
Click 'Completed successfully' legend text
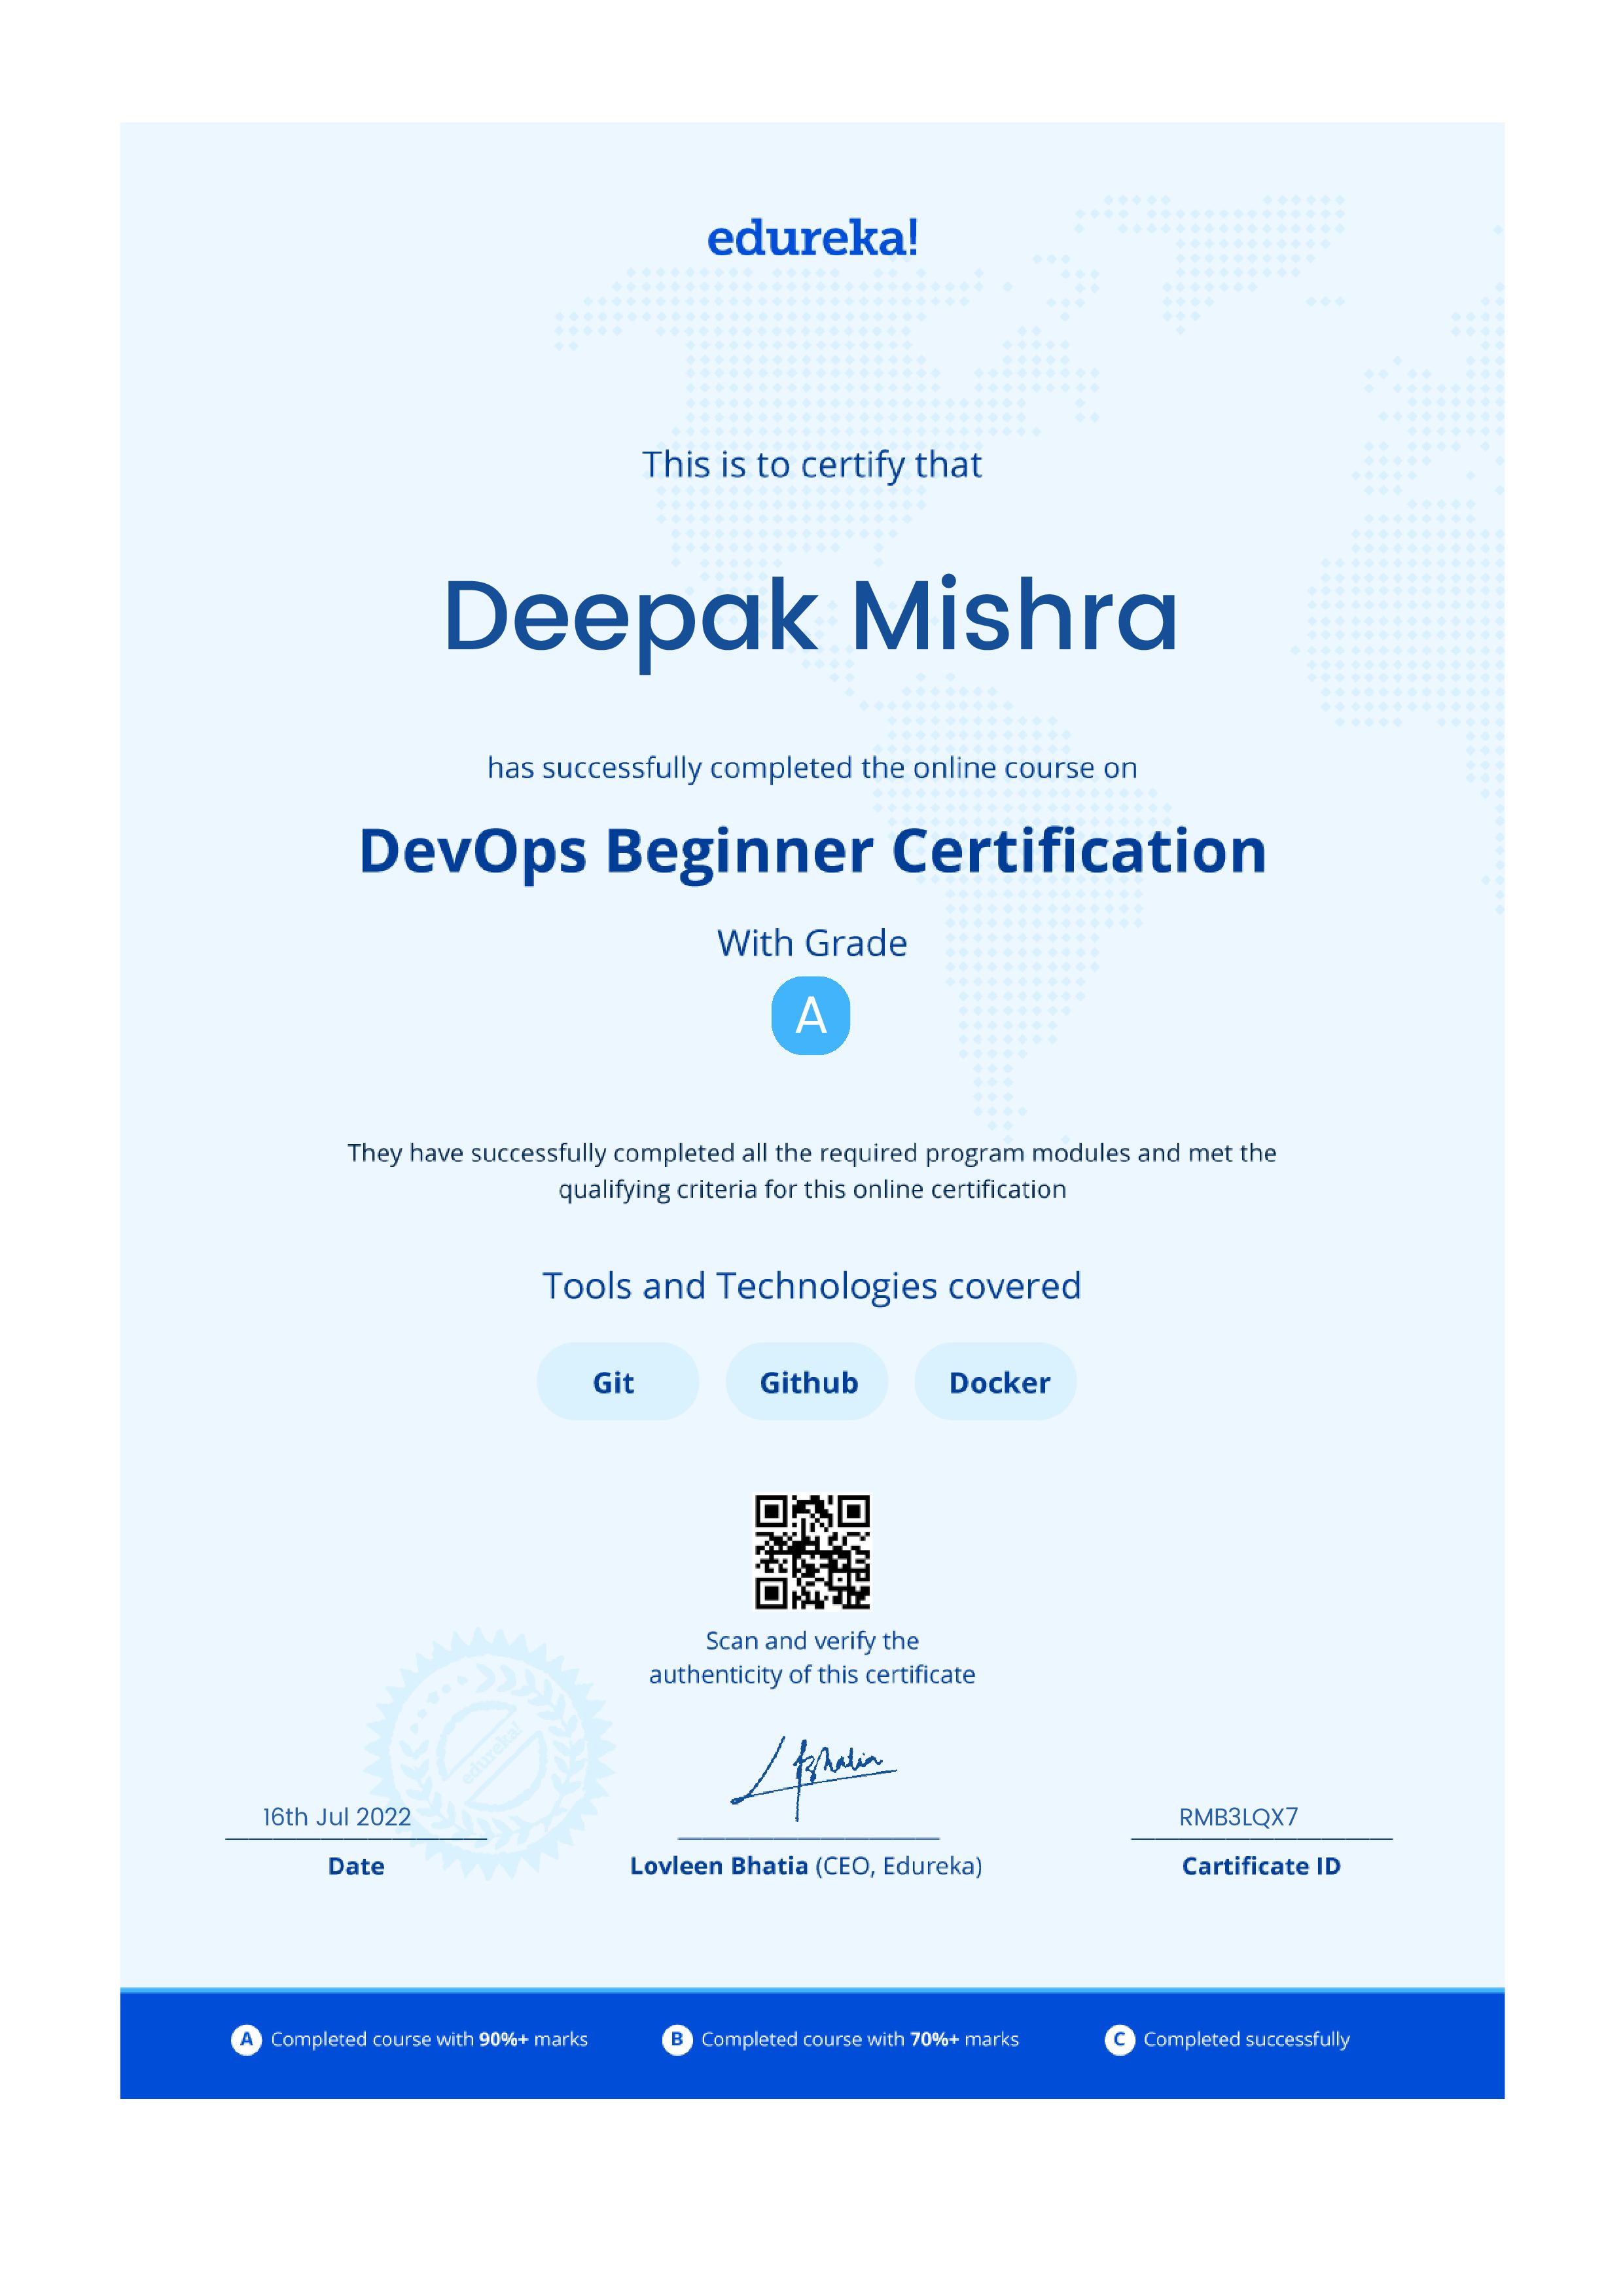pyautogui.click(x=1246, y=2040)
